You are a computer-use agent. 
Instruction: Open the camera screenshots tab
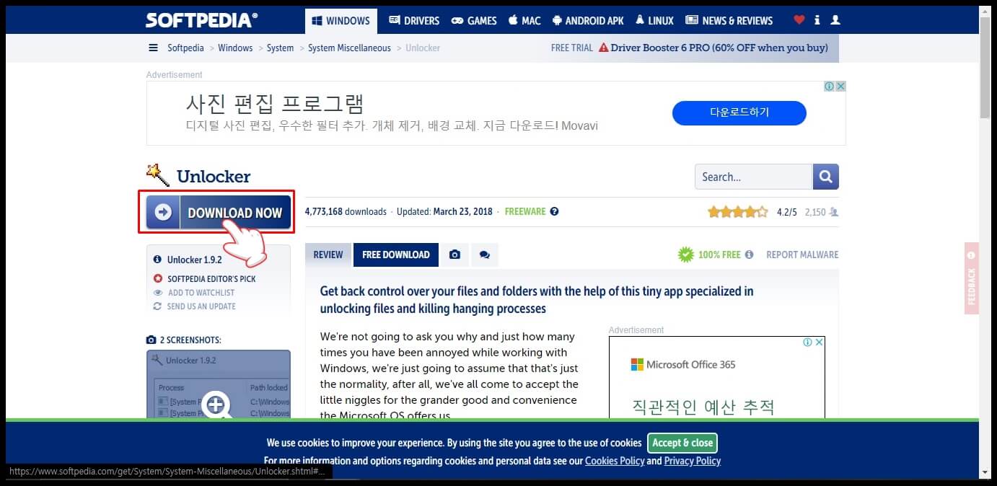tap(454, 255)
